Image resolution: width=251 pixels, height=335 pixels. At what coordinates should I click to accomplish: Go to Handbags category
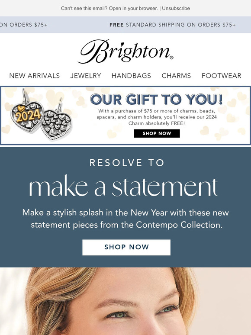[131, 76]
